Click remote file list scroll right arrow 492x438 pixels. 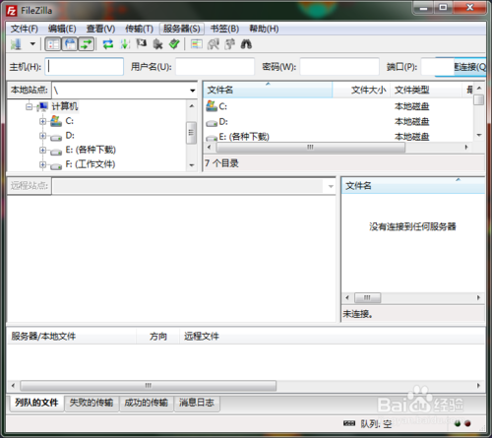pos(478,297)
